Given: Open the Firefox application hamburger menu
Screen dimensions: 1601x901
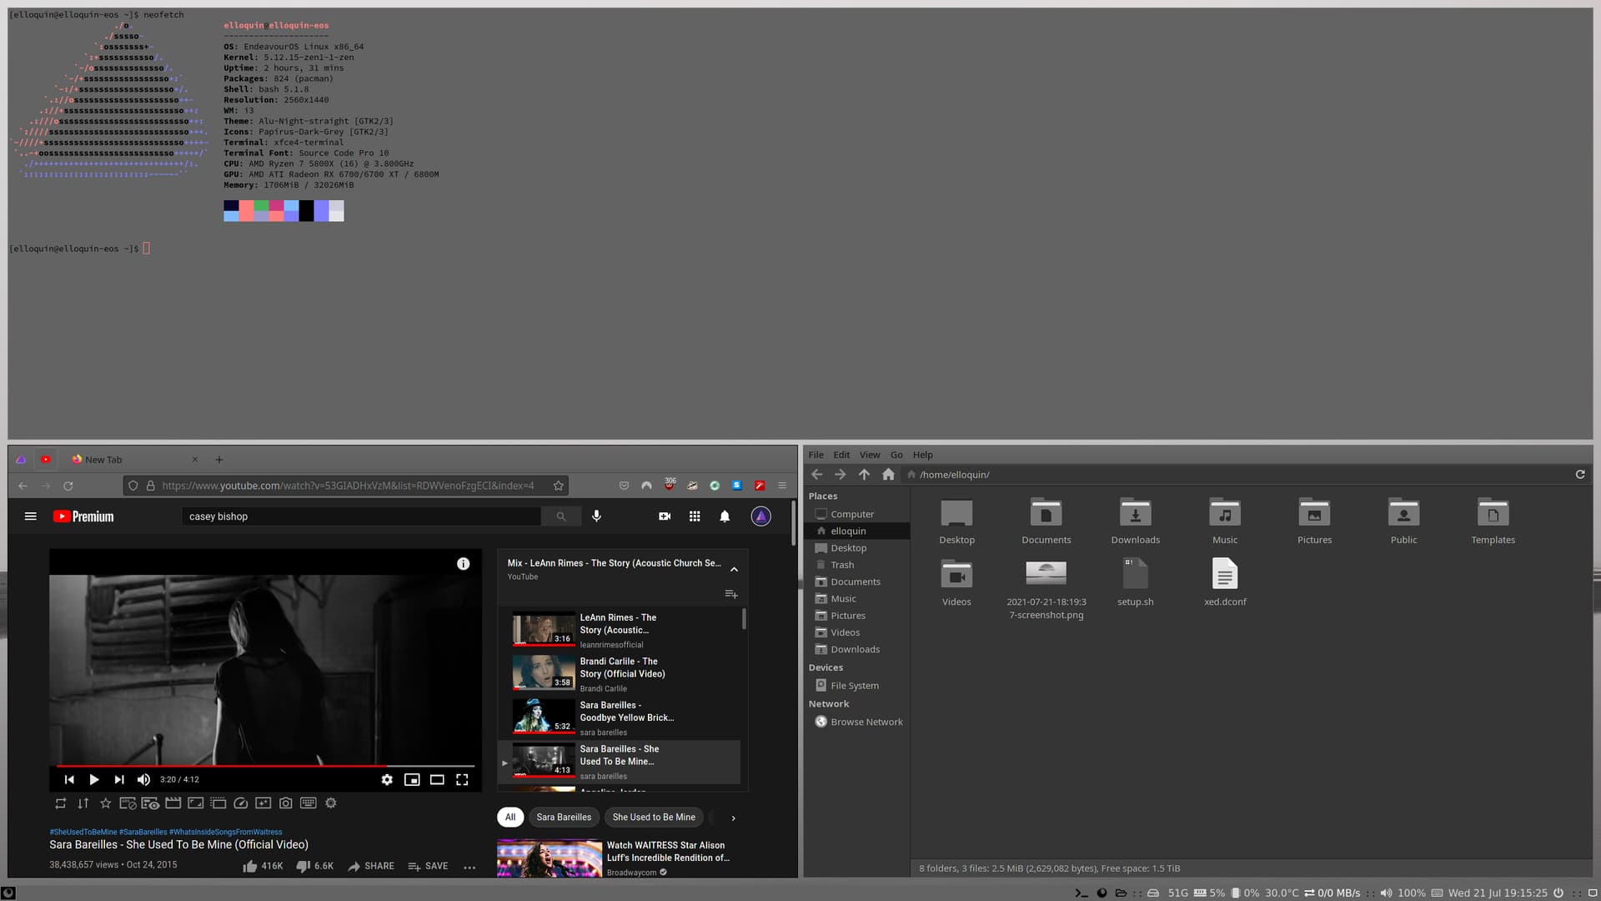Looking at the screenshot, I should click(x=782, y=486).
